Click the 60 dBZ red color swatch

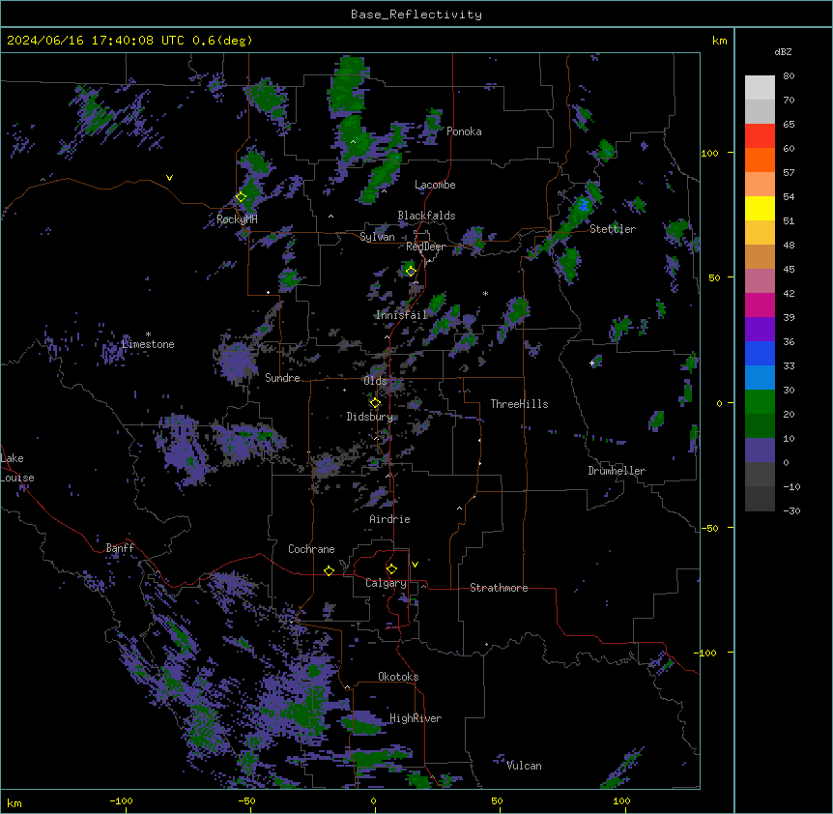(760, 136)
